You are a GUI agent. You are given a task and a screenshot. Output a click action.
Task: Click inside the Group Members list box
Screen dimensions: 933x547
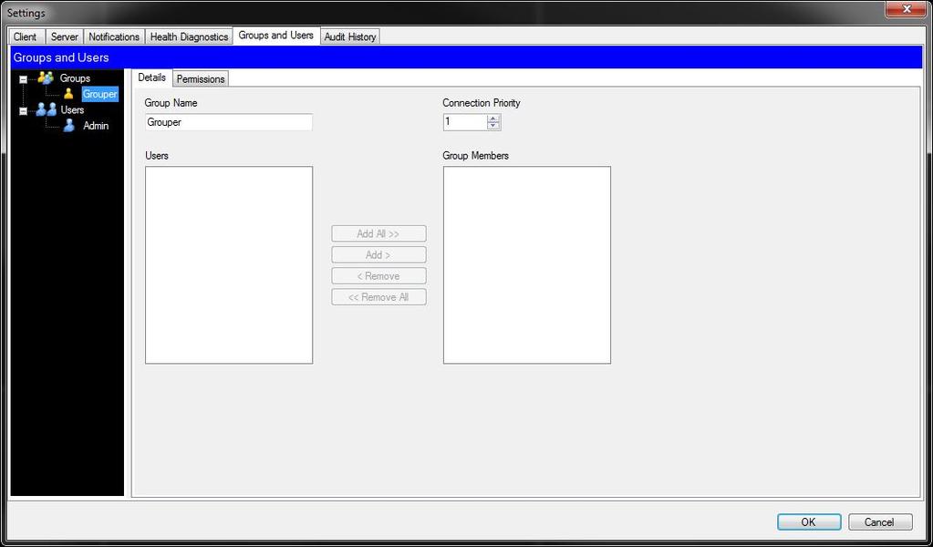[x=526, y=265]
